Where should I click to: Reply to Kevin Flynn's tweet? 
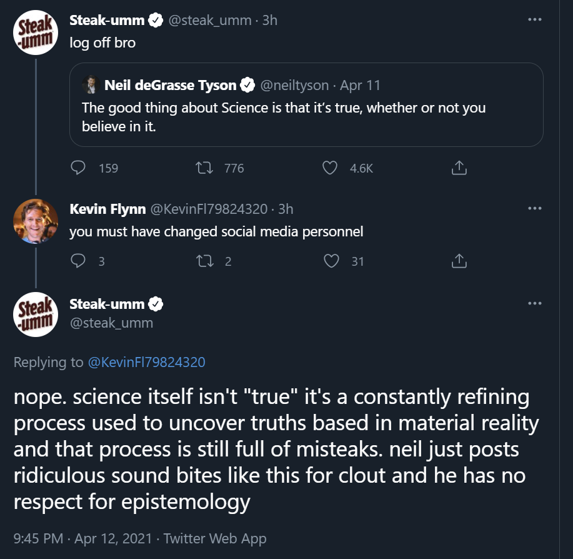pyautogui.click(x=78, y=261)
